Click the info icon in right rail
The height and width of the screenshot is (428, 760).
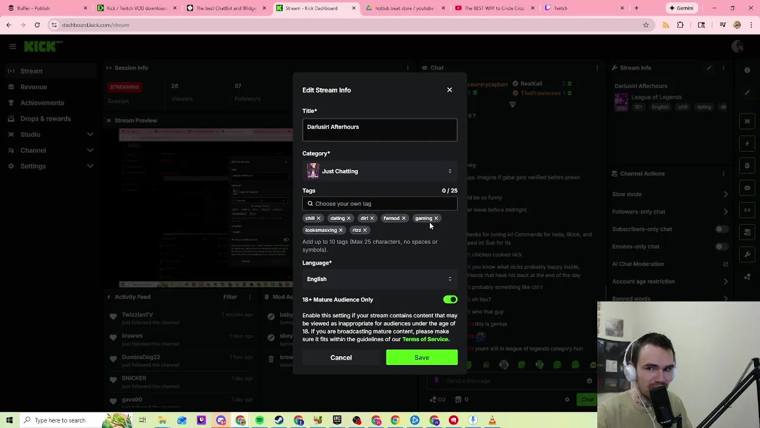pyautogui.click(x=748, y=70)
